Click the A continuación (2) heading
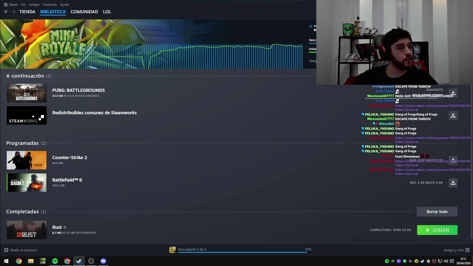The width and height of the screenshot is (473, 266). pos(29,76)
